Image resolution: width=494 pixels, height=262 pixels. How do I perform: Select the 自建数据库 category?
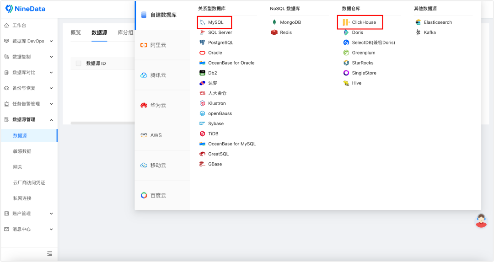point(162,15)
